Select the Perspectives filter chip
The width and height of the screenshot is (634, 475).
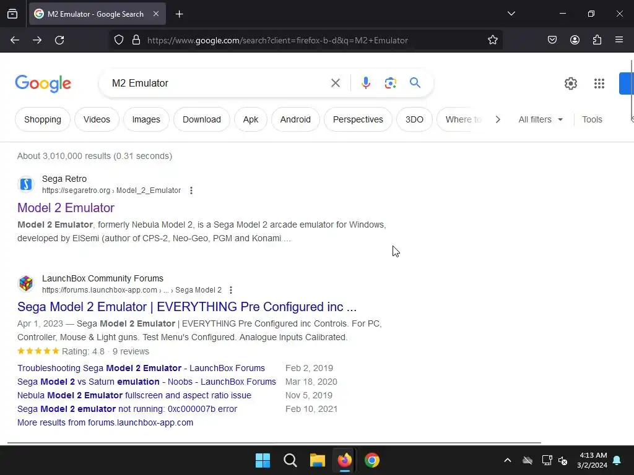pyautogui.click(x=358, y=119)
